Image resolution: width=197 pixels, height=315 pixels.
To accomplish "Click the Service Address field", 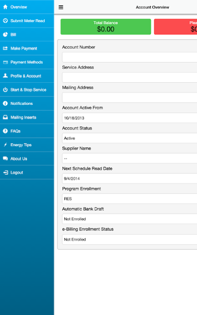I will click(x=130, y=77).
